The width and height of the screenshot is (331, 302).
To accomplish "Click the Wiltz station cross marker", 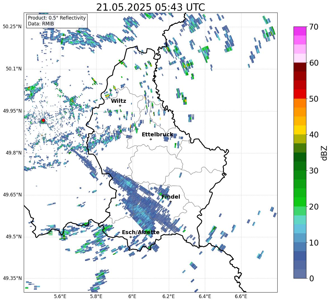I will [x=120, y=106].
